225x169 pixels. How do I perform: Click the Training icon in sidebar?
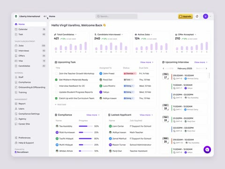tap(16, 92)
